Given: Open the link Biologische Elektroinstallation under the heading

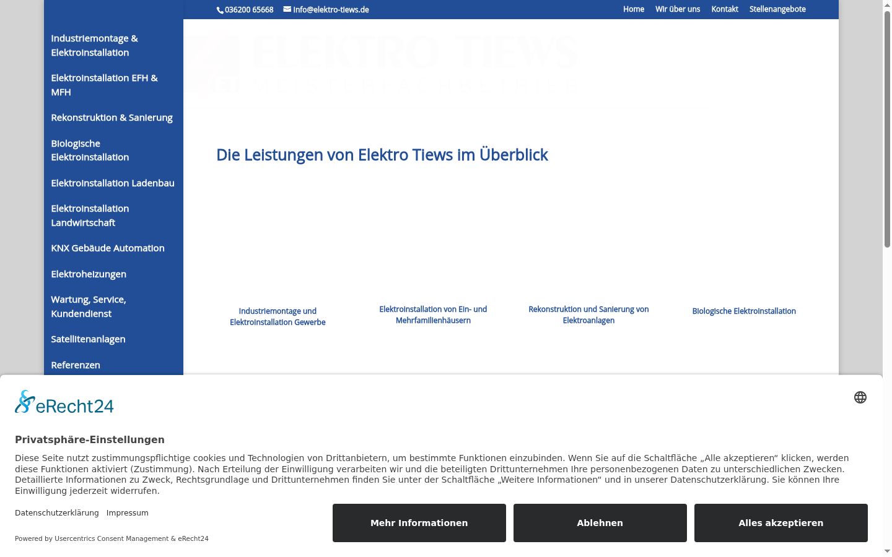Looking at the screenshot, I should pyautogui.click(x=744, y=311).
